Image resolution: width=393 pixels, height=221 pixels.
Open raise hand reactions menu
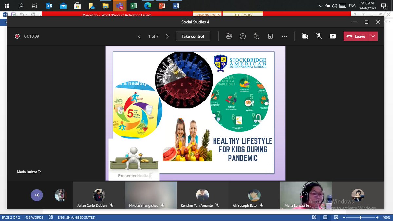256,36
